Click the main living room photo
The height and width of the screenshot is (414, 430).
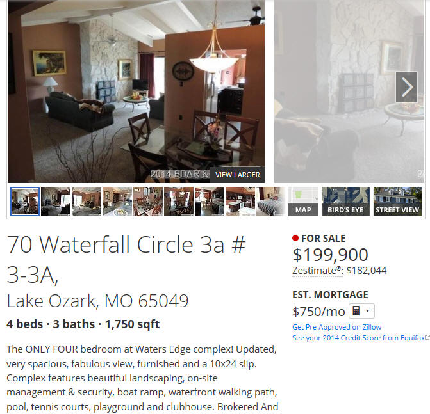(136, 91)
